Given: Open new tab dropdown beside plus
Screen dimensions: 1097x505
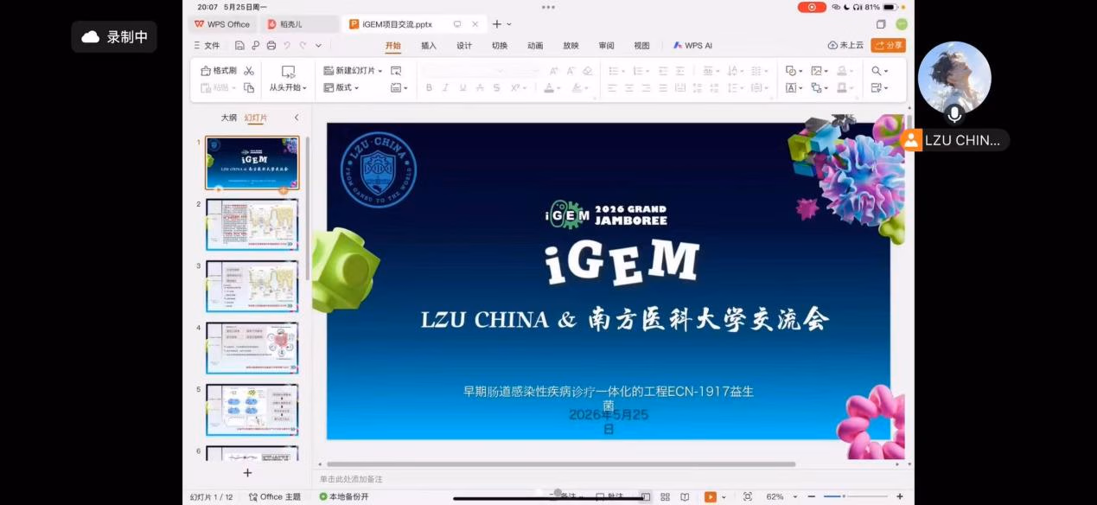Looking at the screenshot, I should 509,24.
